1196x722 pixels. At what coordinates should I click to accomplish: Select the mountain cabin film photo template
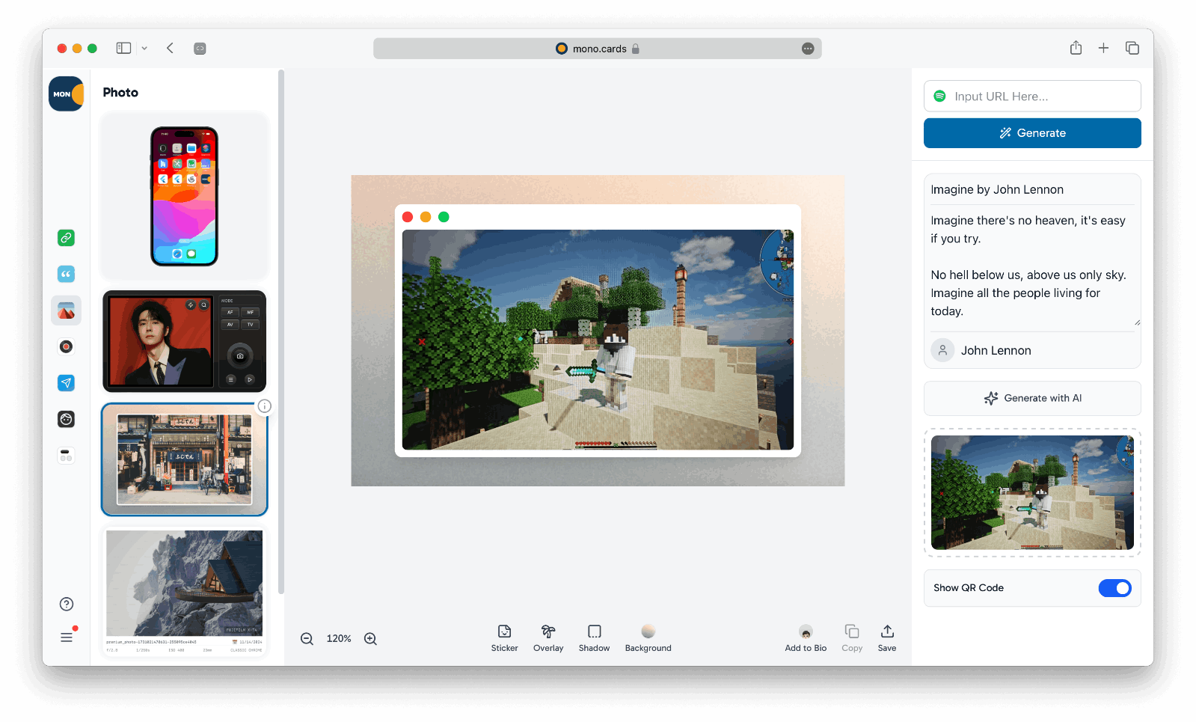click(184, 591)
